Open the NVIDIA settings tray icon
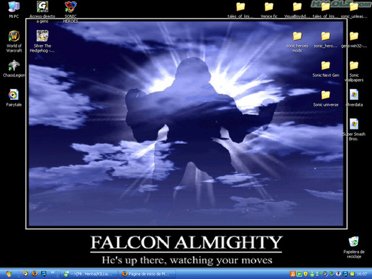This screenshot has width=372, height=279. point(352,274)
